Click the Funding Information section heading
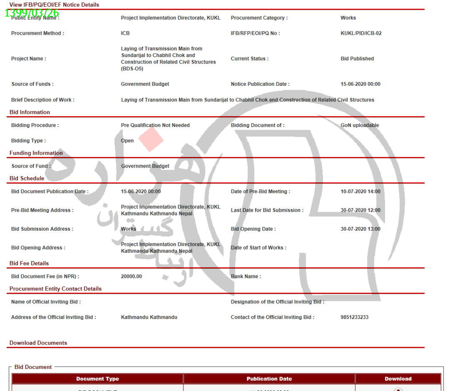Screen dimensions: 450x391 tap(36, 153)
